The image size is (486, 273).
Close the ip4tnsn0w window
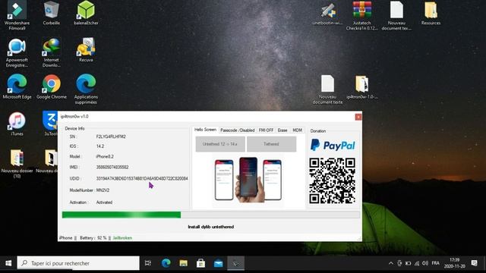pyautogui.click(x=358, y=117)
